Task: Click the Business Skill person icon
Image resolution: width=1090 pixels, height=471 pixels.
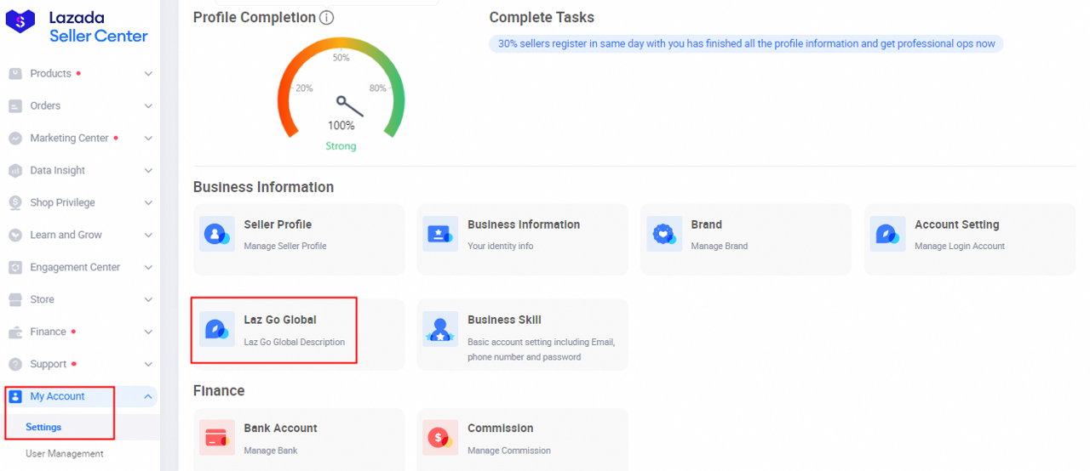Action: pyautogui.click(x=440, y=329)
